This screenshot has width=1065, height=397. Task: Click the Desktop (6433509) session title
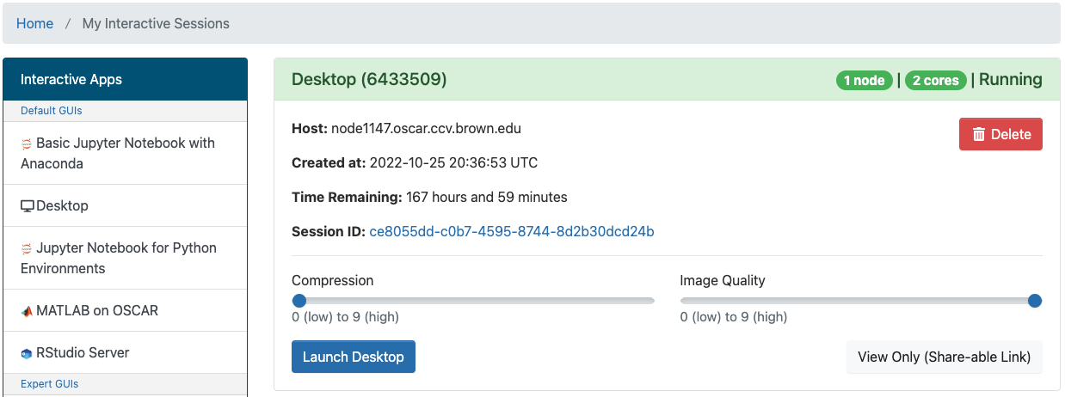369,79
